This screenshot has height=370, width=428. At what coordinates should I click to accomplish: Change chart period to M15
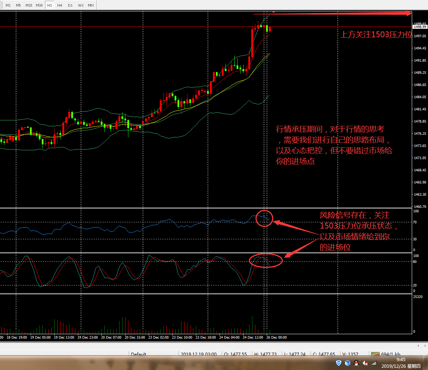tap(29, 5)
